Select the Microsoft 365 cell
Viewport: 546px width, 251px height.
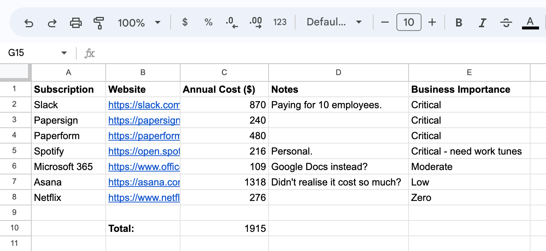[x=69, y=167]
